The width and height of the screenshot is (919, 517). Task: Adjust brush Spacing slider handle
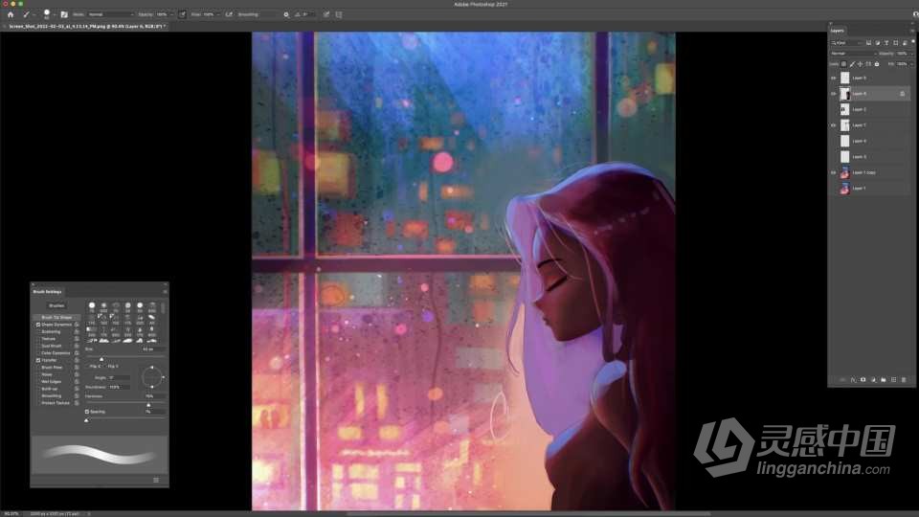point(87,419)
